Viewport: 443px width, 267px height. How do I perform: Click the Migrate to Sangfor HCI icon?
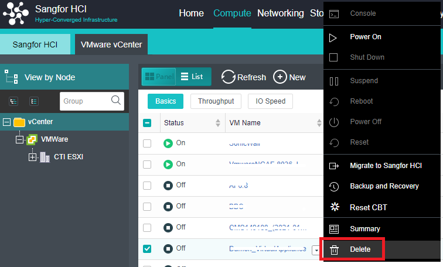coord(334,166)
